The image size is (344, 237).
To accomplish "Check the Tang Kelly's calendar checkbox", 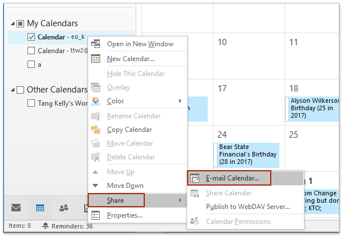I will [x=31, y=103].
